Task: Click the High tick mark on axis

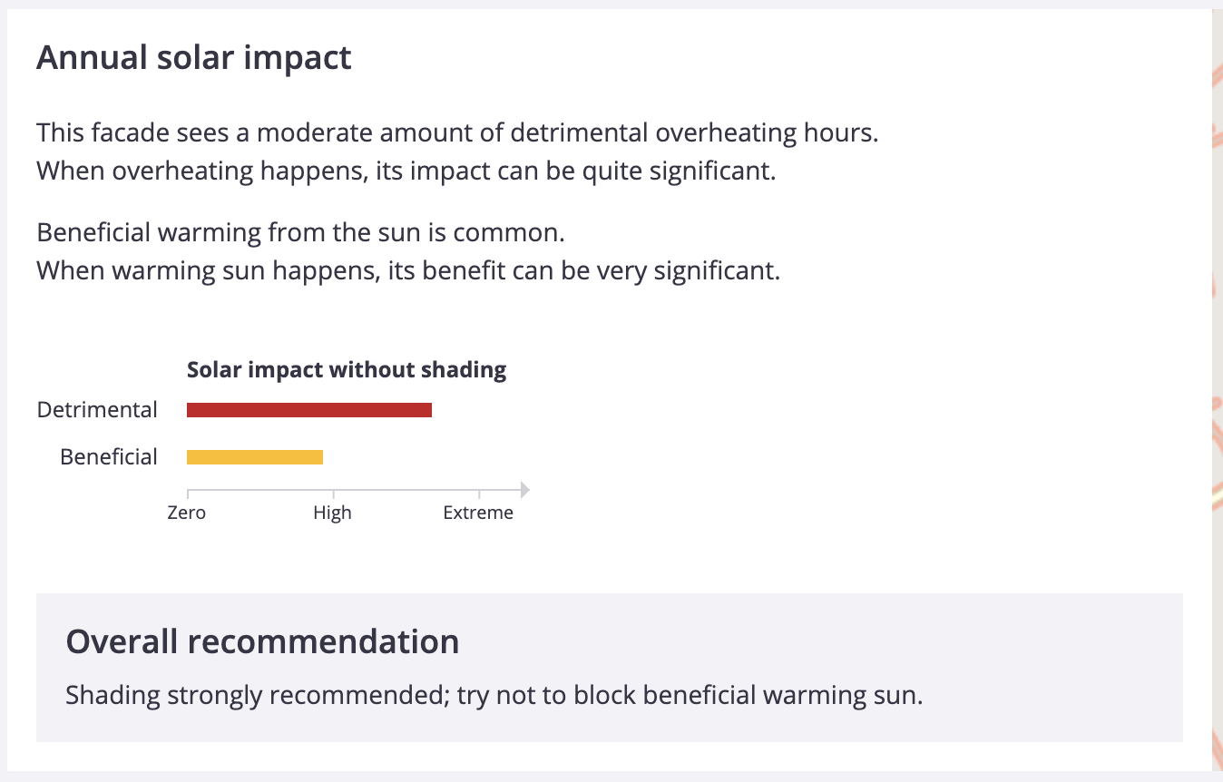Action: pos(333,494)
